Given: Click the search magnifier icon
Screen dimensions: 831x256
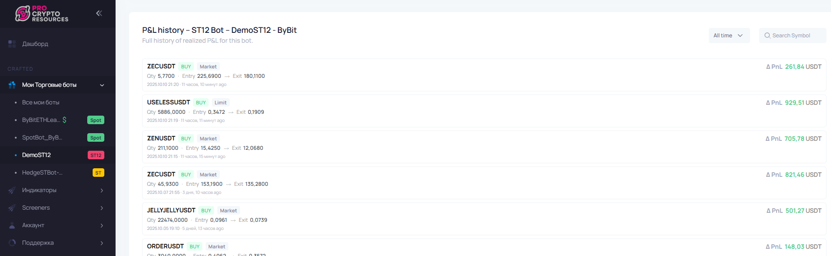Looking at the screenshot, I should click(x=767, y=36).
